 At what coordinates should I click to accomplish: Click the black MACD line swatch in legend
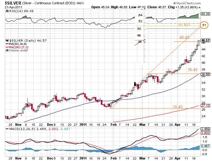click(7, 129)
